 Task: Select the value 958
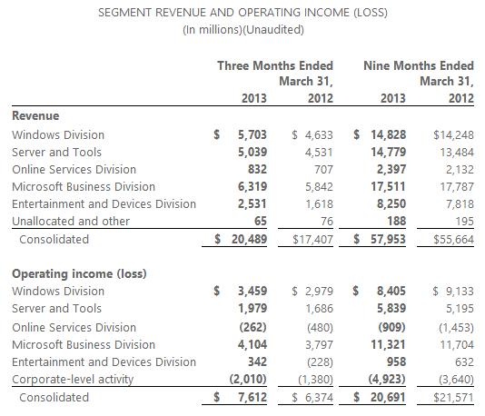pyautogui.click(x=397, y=362)
